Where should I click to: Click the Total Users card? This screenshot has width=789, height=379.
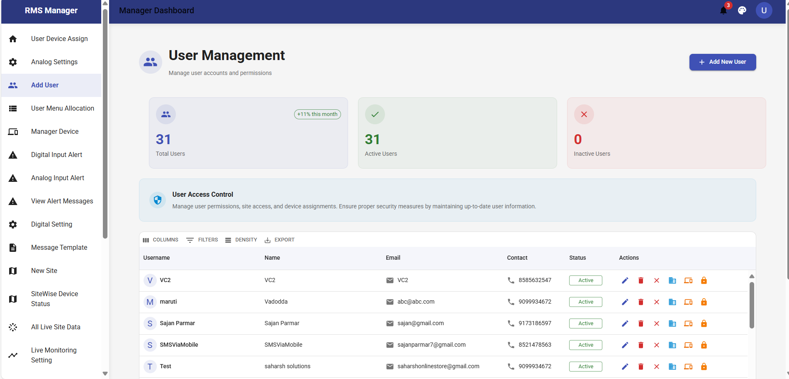[x=248, y=133]
